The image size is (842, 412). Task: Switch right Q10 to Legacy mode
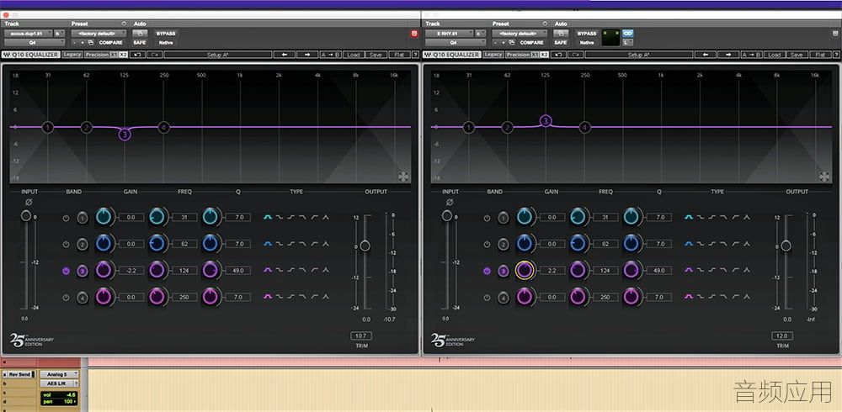tap(493, 55)
